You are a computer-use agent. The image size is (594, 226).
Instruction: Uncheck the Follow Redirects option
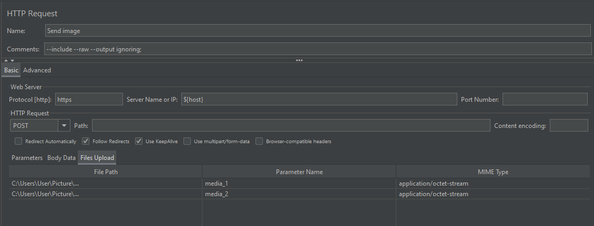(86, 141)
